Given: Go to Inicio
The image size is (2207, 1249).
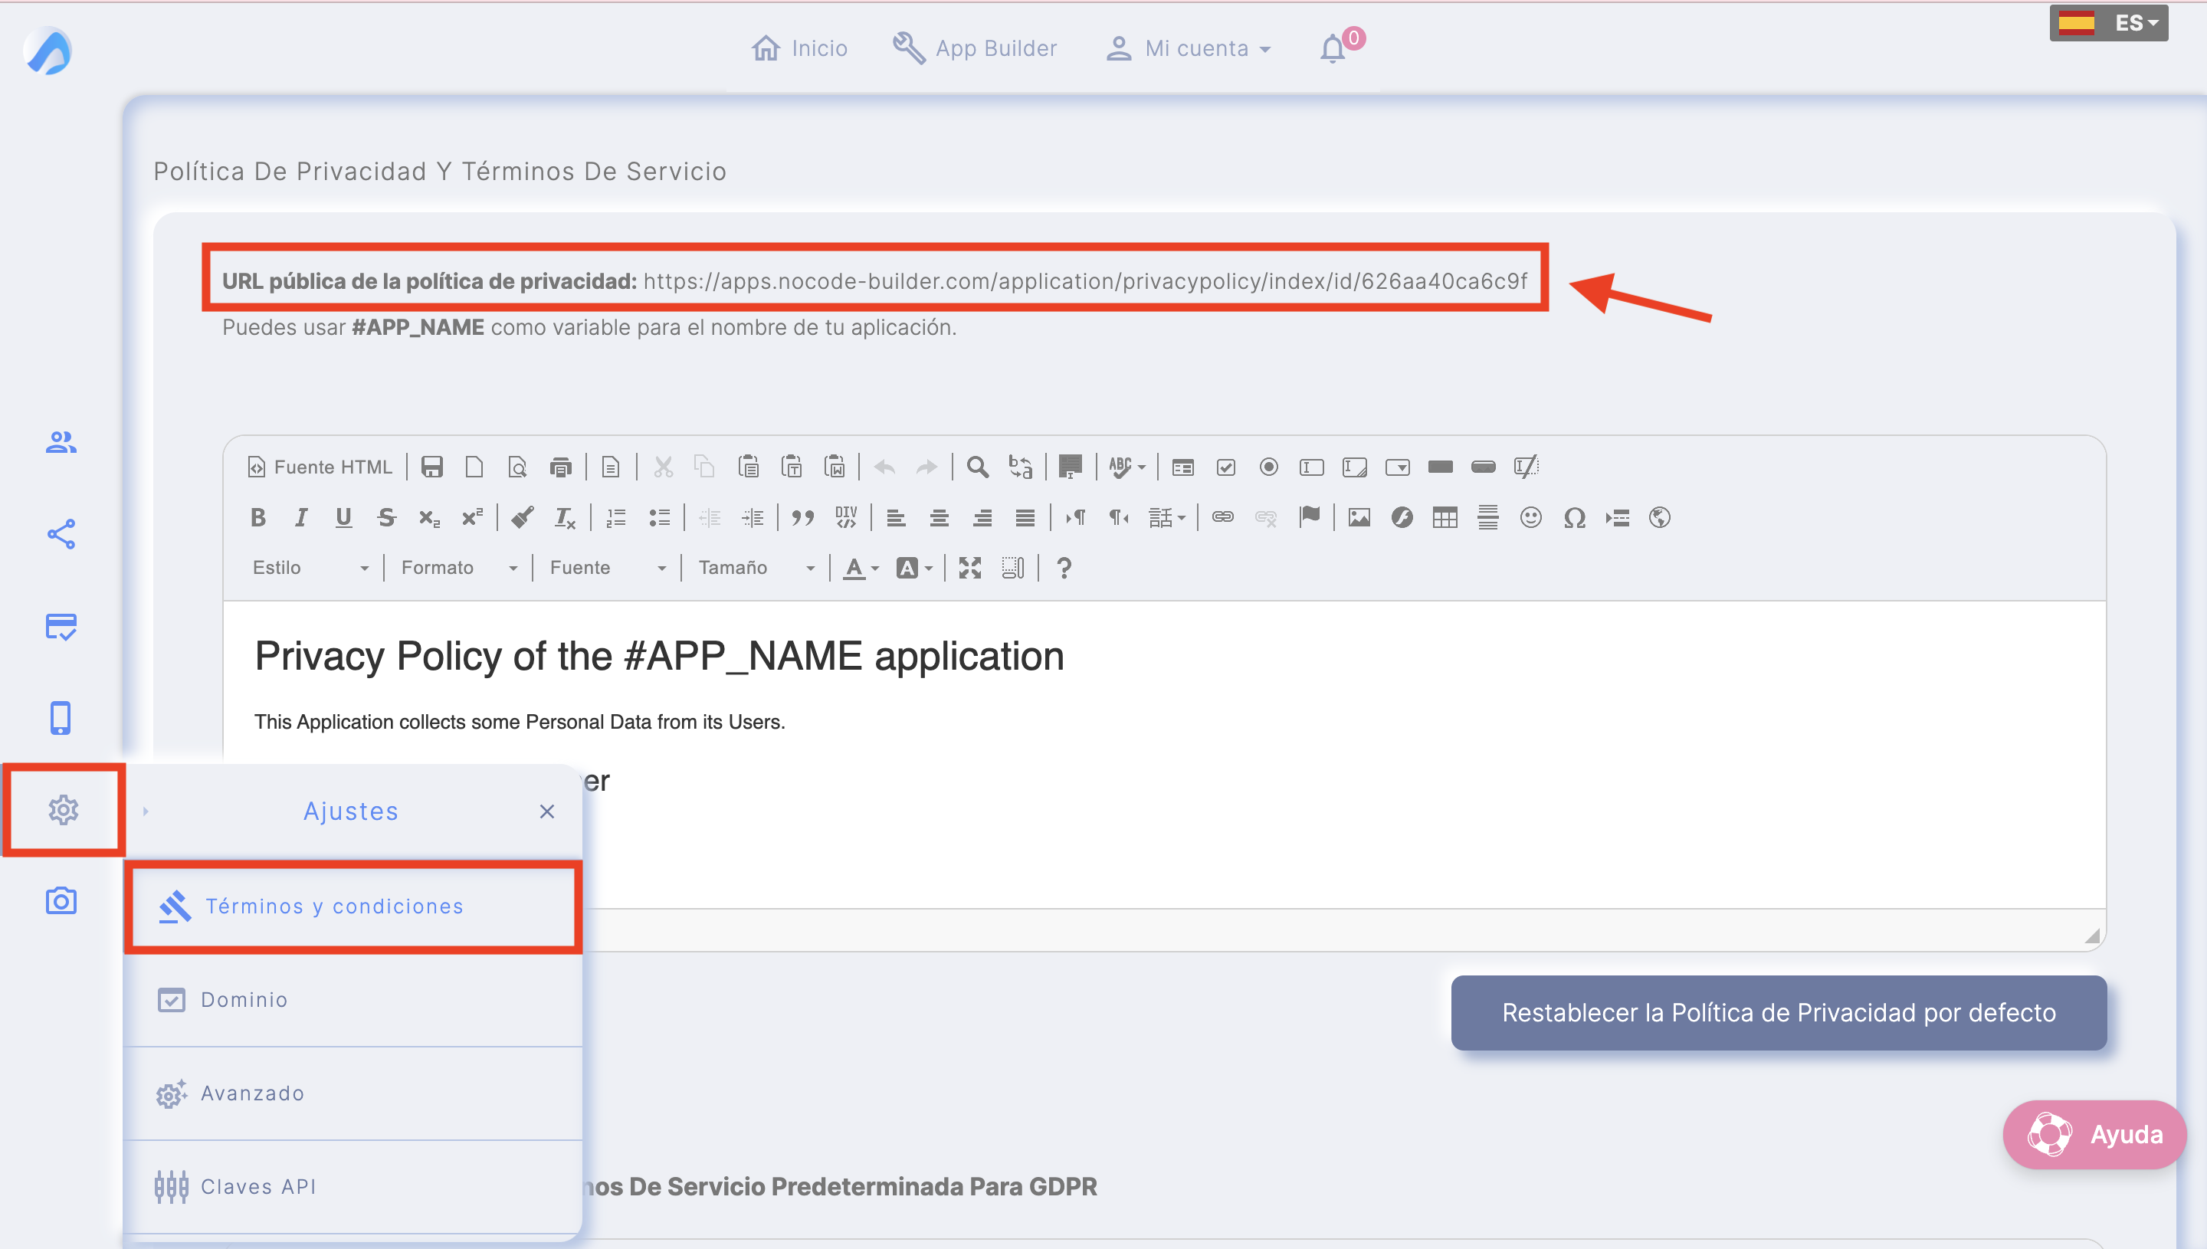Looking at the screenshot, I should (799, 48).
